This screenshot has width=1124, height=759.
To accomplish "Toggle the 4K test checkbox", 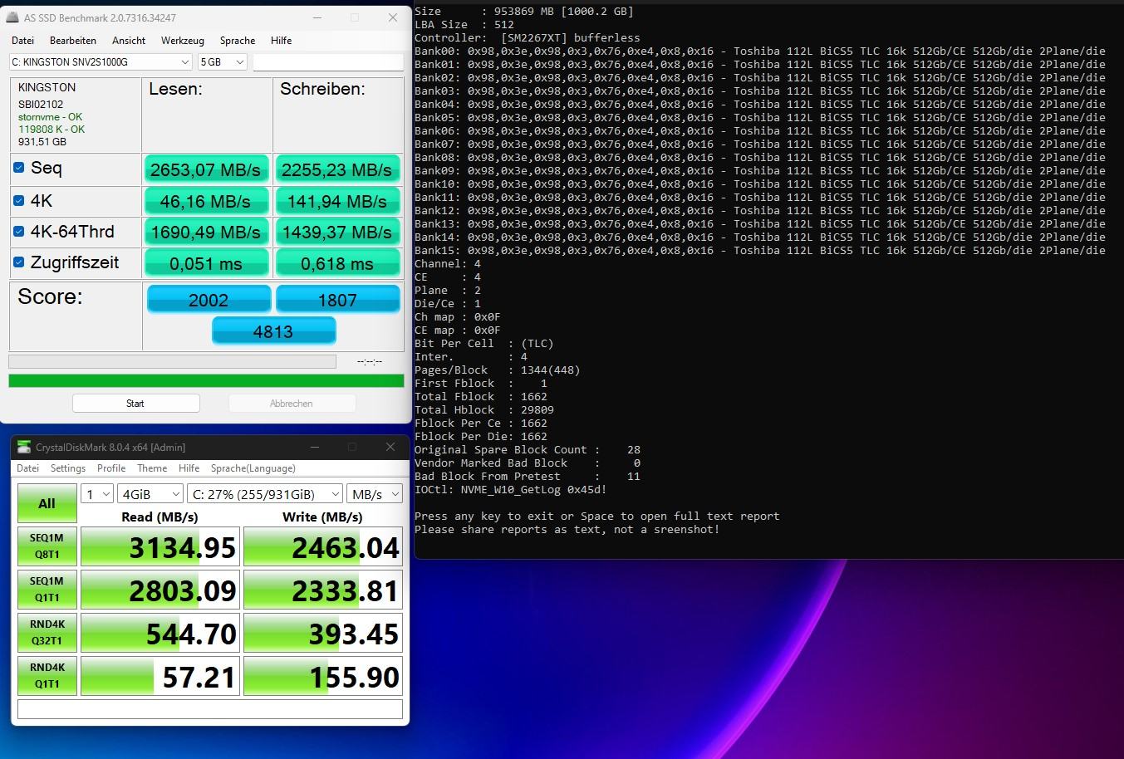I will pos(19,200).
